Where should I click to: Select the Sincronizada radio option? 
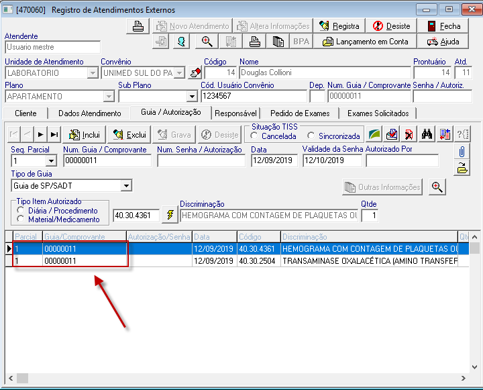click(x=311, y=136)
